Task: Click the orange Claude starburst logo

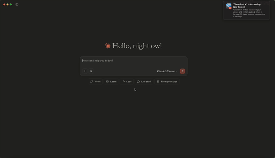Action: (108, 46)
